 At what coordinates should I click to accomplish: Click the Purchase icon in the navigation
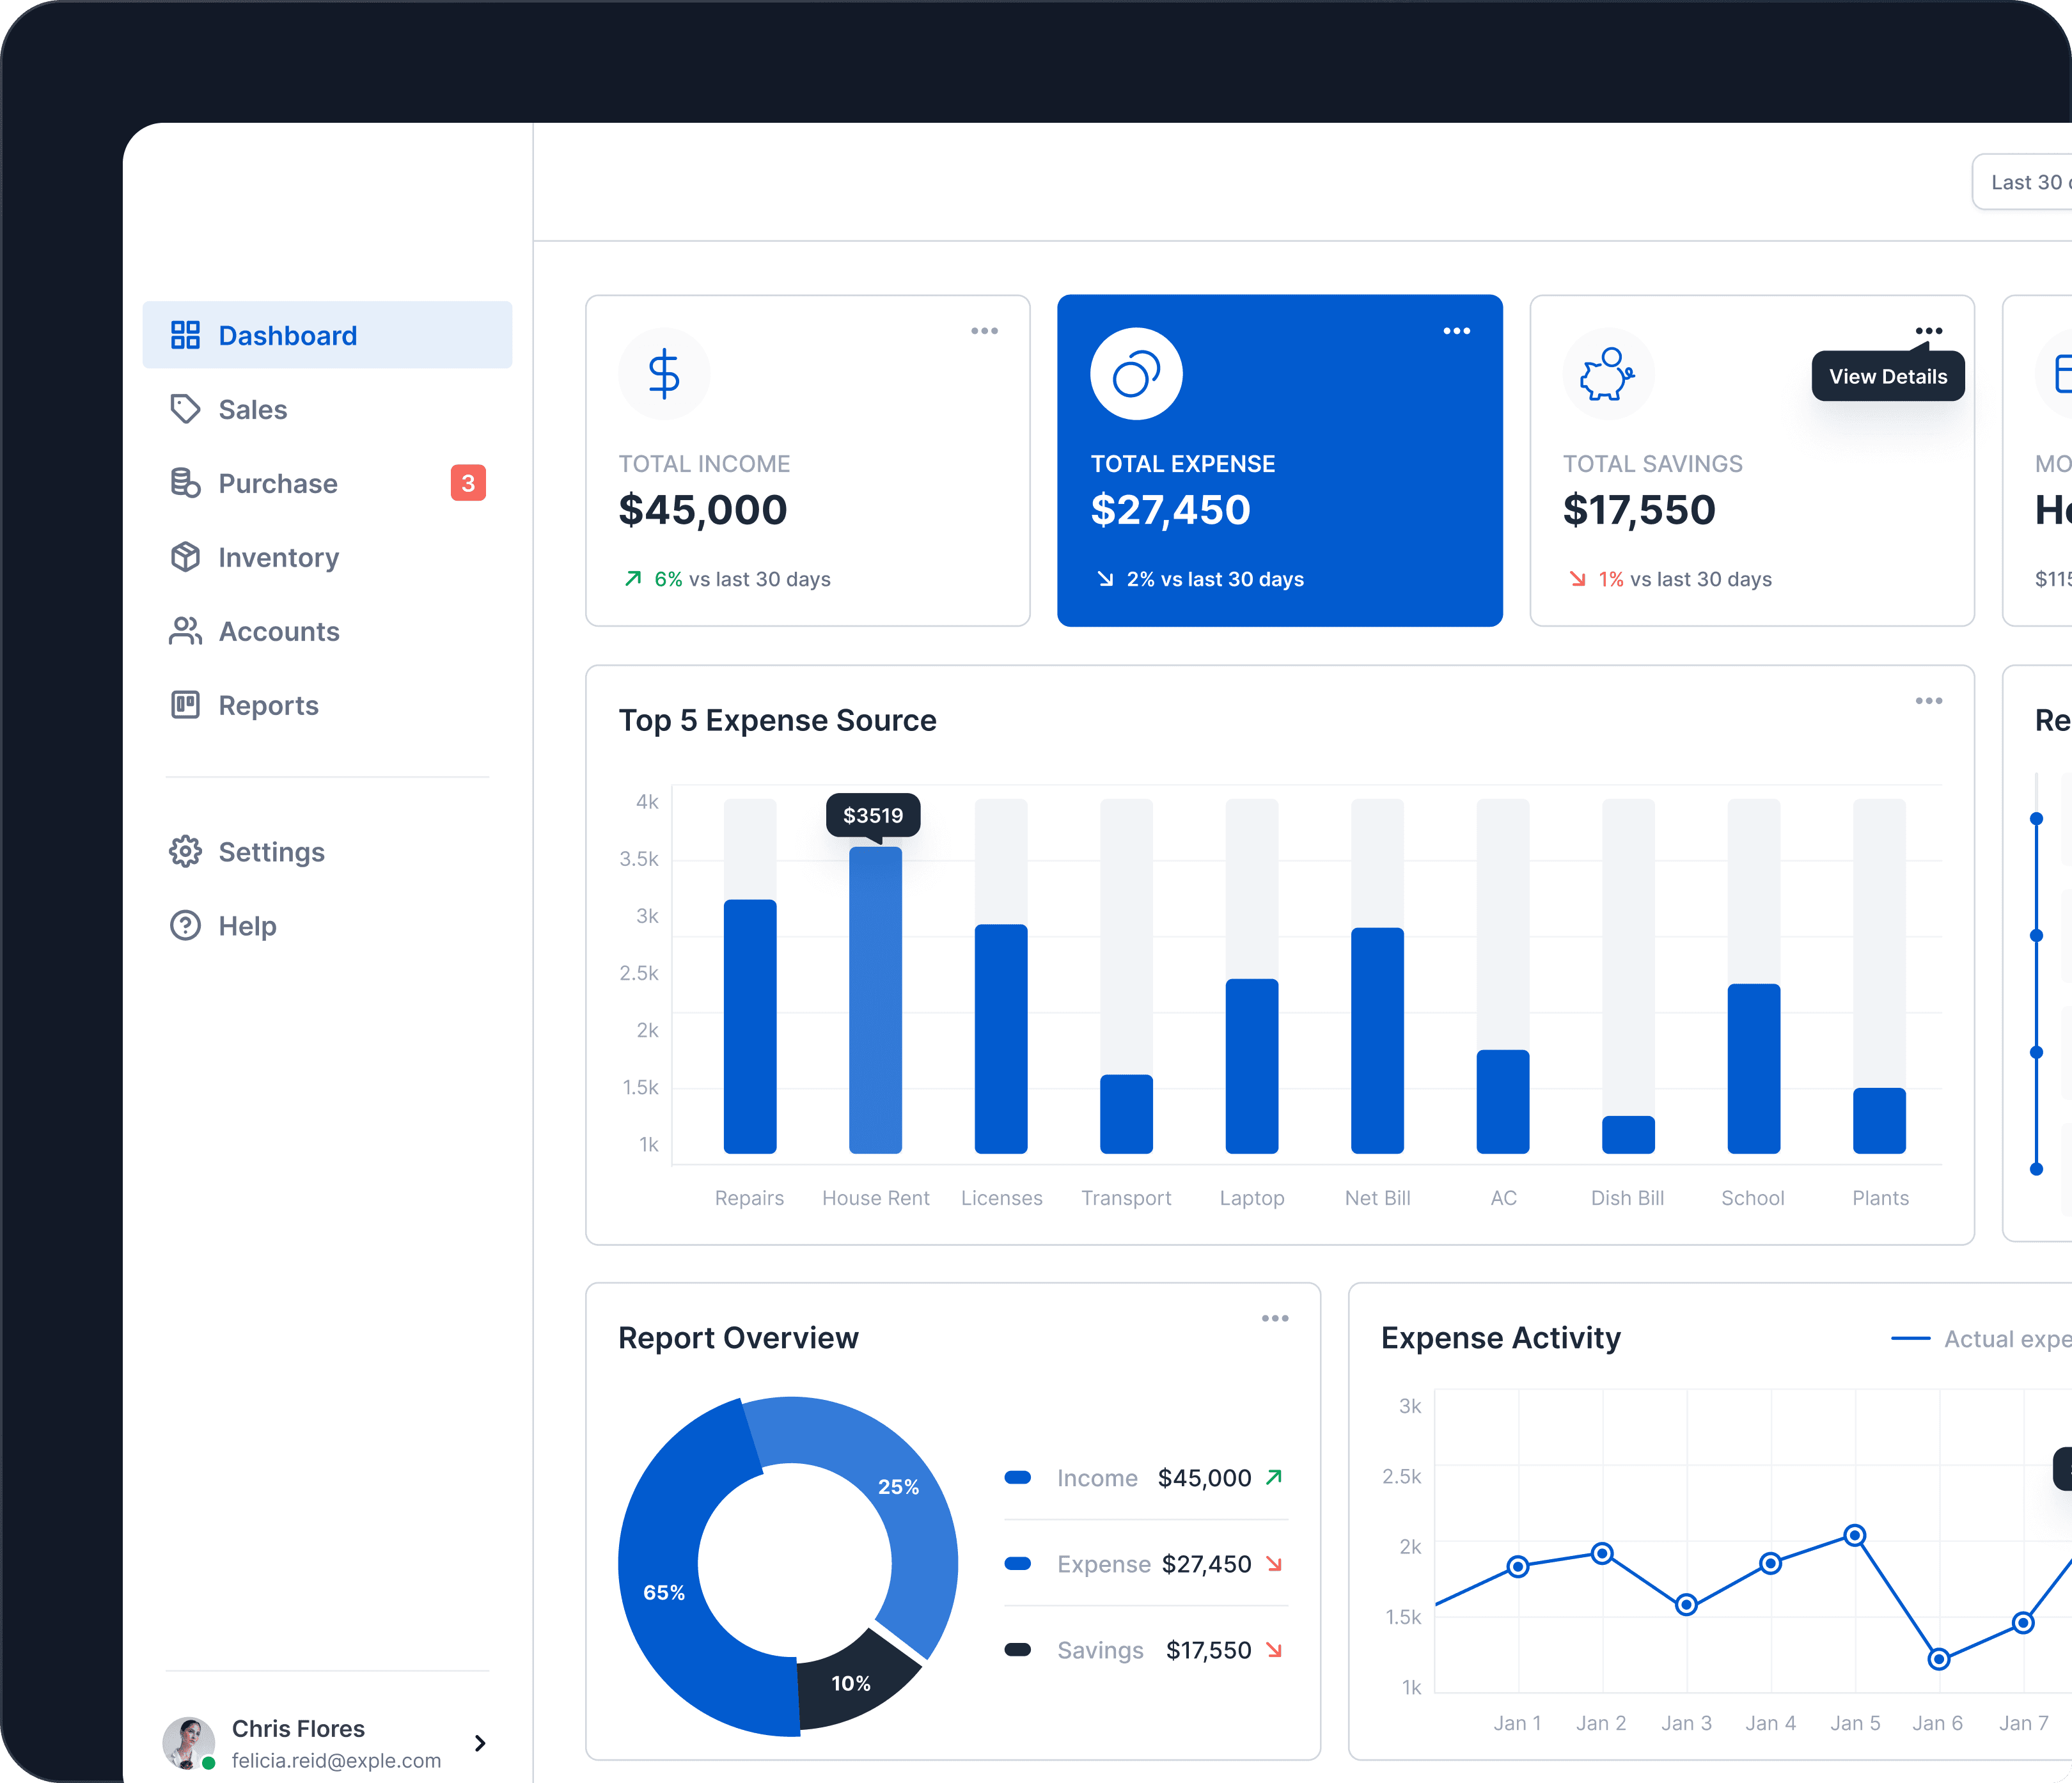tap(186, 483)
